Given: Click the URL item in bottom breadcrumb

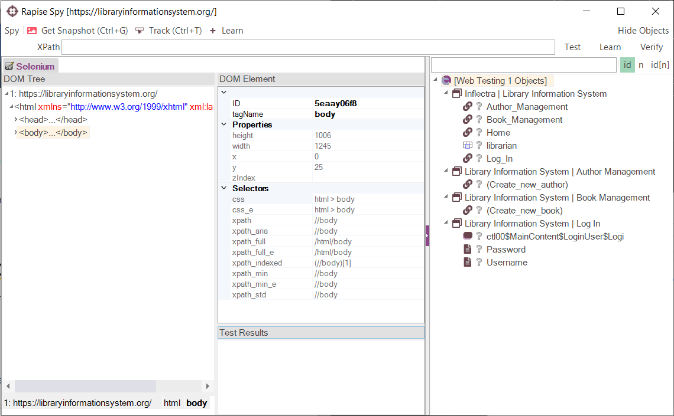Looking at the screenshot, I should coord(78,402).
